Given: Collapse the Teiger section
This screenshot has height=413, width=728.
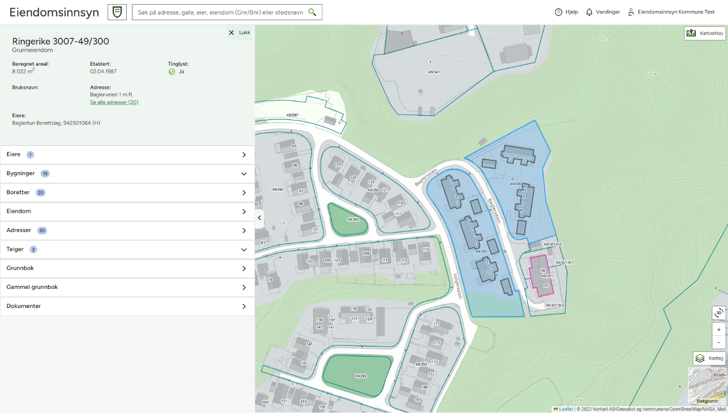Looking at the screenshot, I should pyautogui.click(x=127, y=249).
